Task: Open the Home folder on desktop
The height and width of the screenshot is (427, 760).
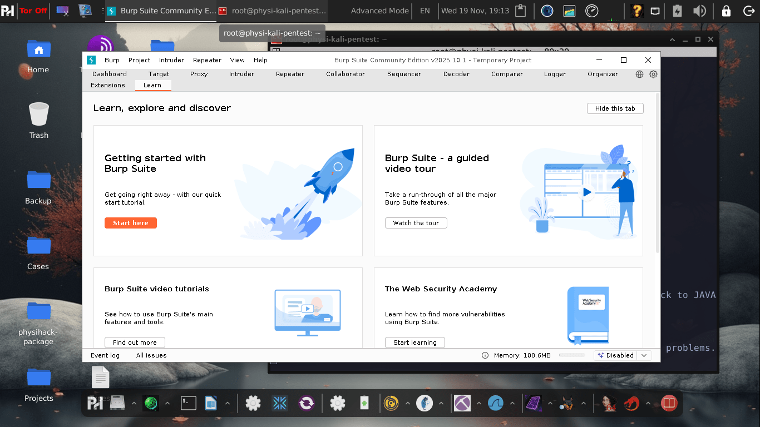Action: coord(38,56)
